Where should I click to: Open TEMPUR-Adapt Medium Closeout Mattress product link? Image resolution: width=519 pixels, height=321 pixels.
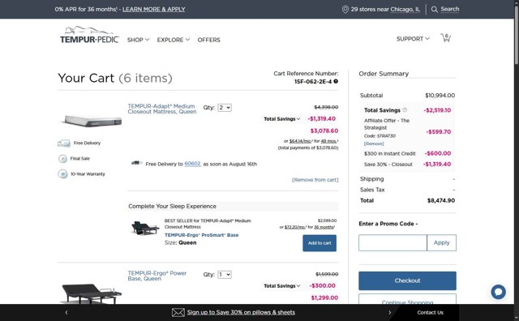(x=162, y=109)
